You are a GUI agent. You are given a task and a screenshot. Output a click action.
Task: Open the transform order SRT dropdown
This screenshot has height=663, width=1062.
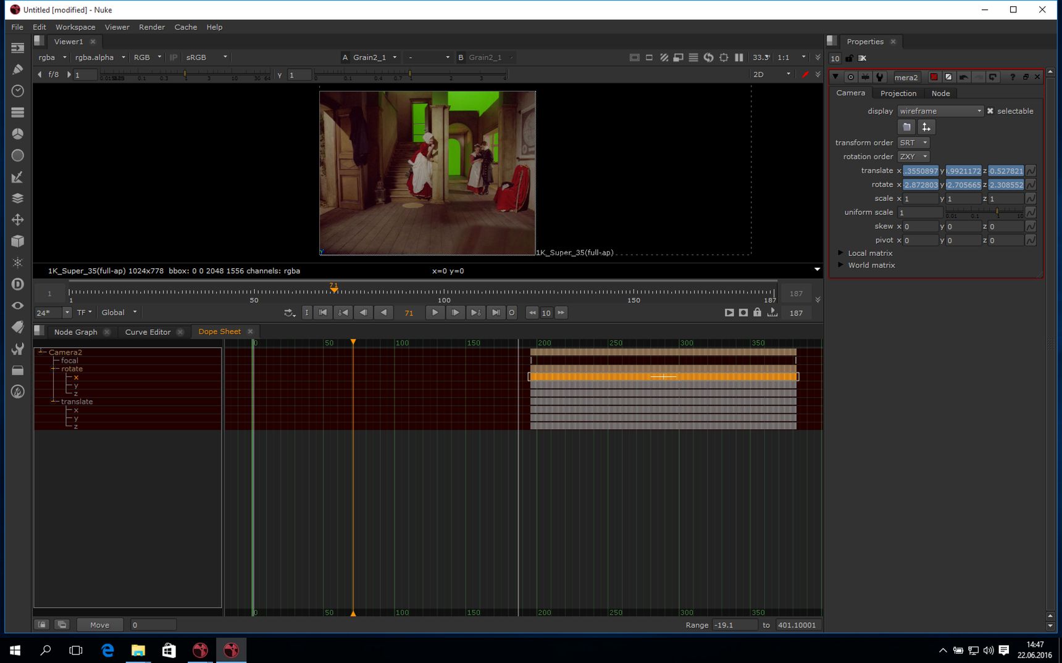click(913, 142)
